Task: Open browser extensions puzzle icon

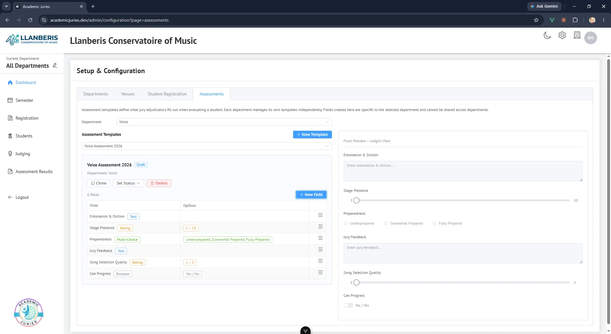Action: pos(575,20)
